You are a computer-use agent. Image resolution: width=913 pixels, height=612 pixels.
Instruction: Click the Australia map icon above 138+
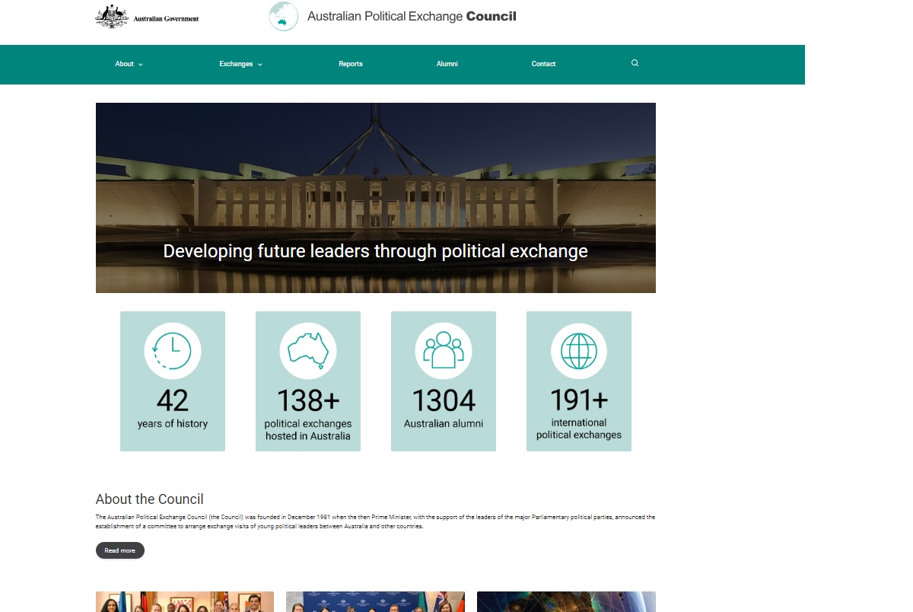pyautogui.click(x=308, y=351)
